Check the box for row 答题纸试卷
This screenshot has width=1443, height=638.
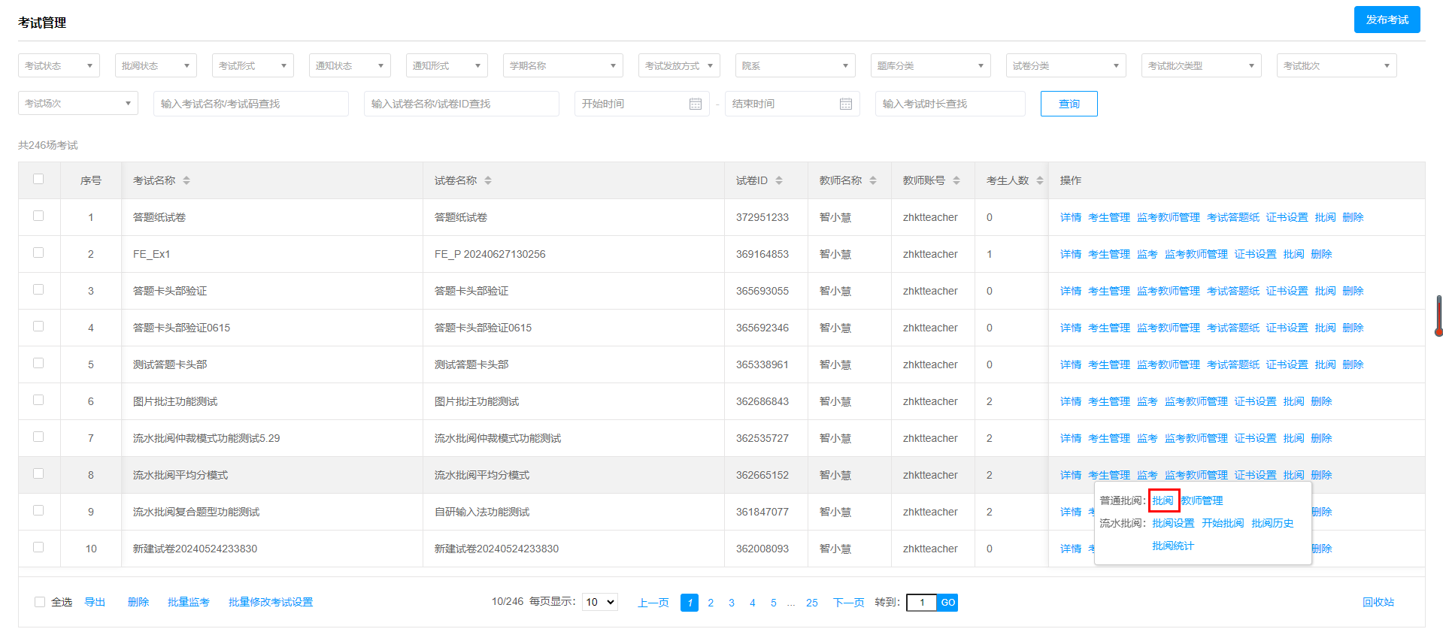tap(38, 216)
